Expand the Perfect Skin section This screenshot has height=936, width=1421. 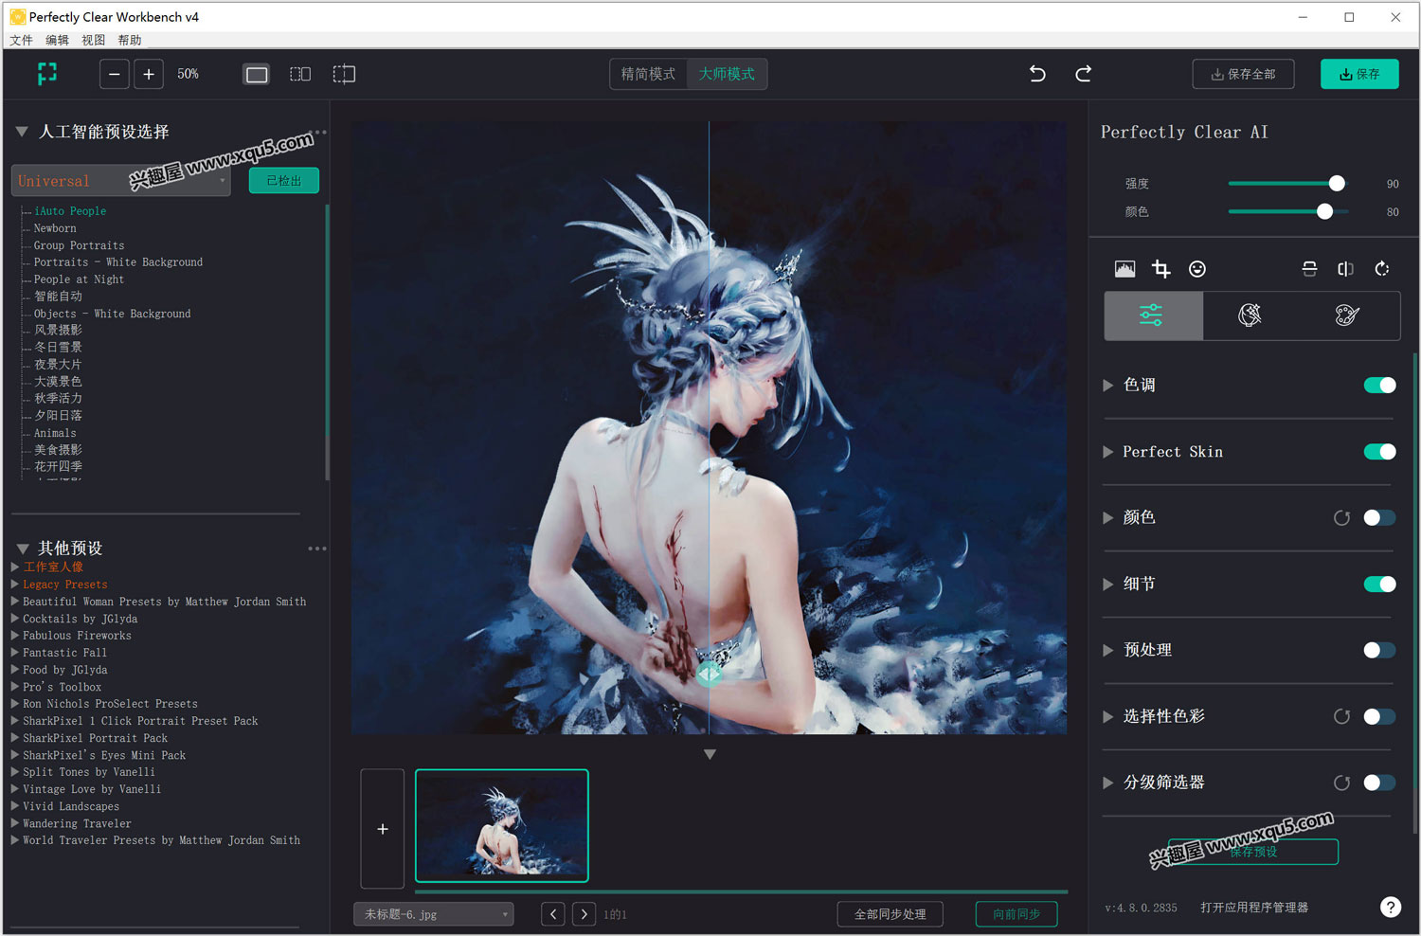[x=1107, y=452]
